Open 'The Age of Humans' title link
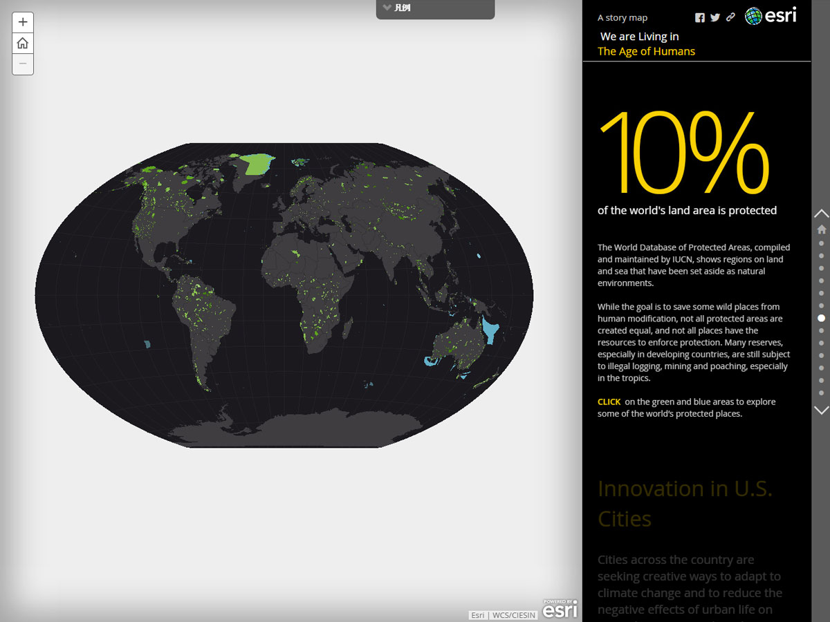The image size is (830, 622). (x=646, y=51)
